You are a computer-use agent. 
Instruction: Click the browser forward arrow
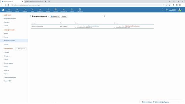point(5,5)
